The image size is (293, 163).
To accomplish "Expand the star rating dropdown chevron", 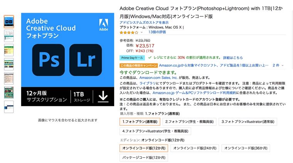I will point(141,32).
